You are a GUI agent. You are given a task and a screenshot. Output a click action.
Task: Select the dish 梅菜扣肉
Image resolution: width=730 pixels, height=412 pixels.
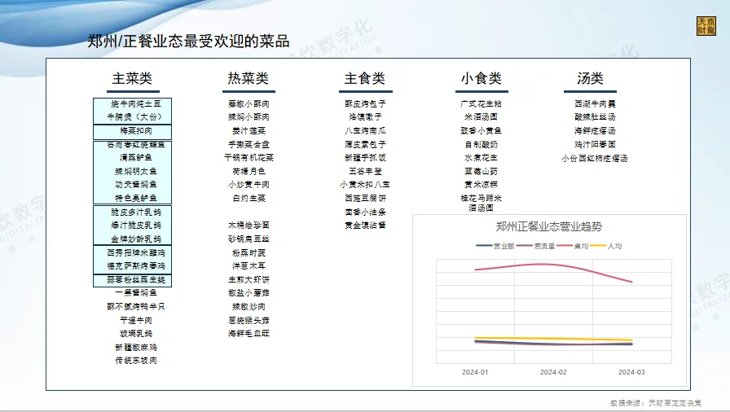tap(136, 130)
